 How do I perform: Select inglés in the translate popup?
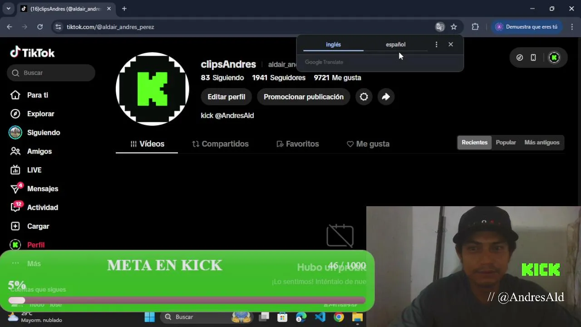tap(333, 45)
